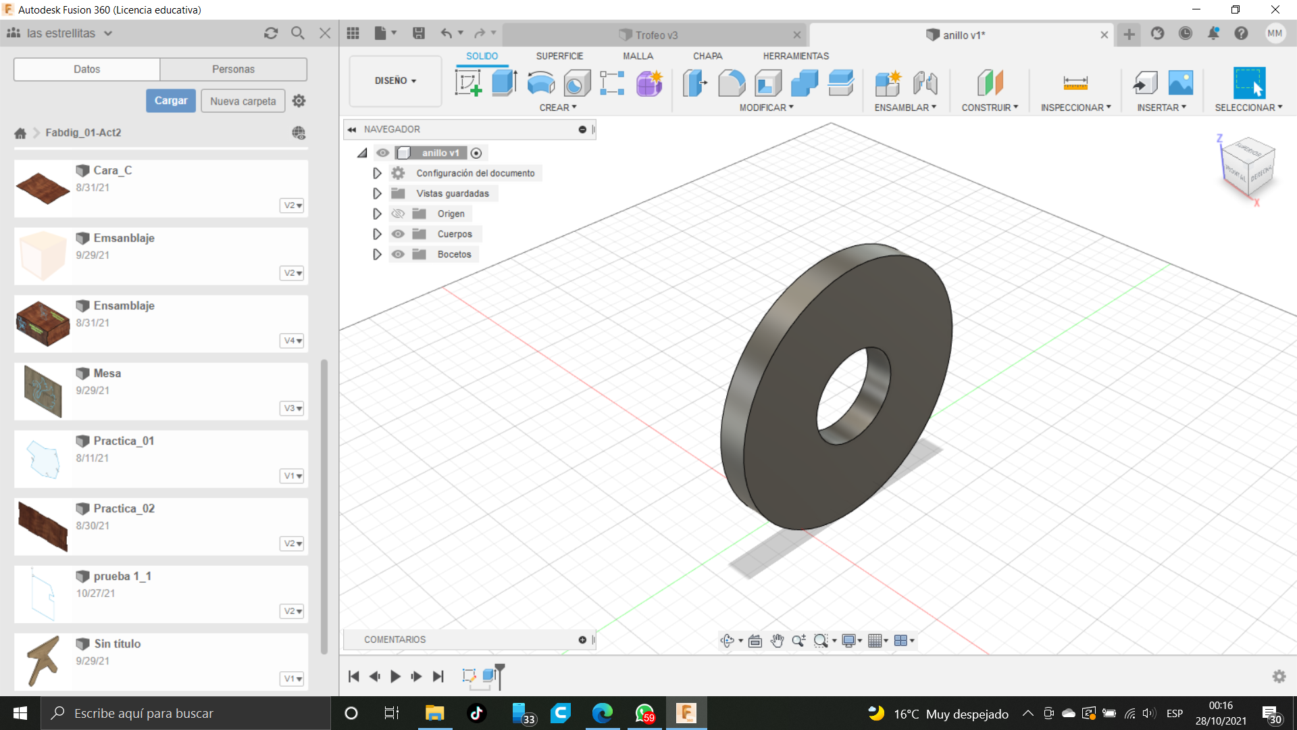Image resolution: width=1297 pixels, height=730 pixels.
Task: Hide the Cuerpos folder visibility eye
Action: point(398,234)
